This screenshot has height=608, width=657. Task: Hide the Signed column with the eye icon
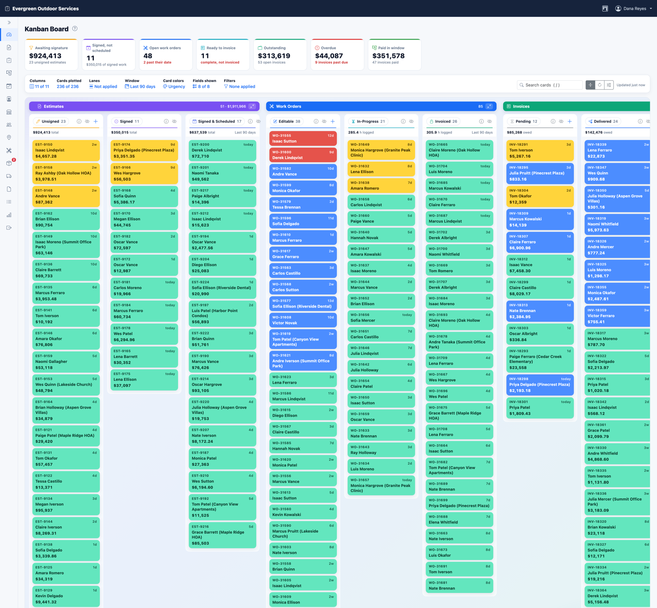click(174, 122)
